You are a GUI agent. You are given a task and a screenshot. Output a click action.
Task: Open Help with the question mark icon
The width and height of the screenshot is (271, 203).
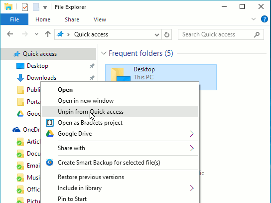pos(264,19)
